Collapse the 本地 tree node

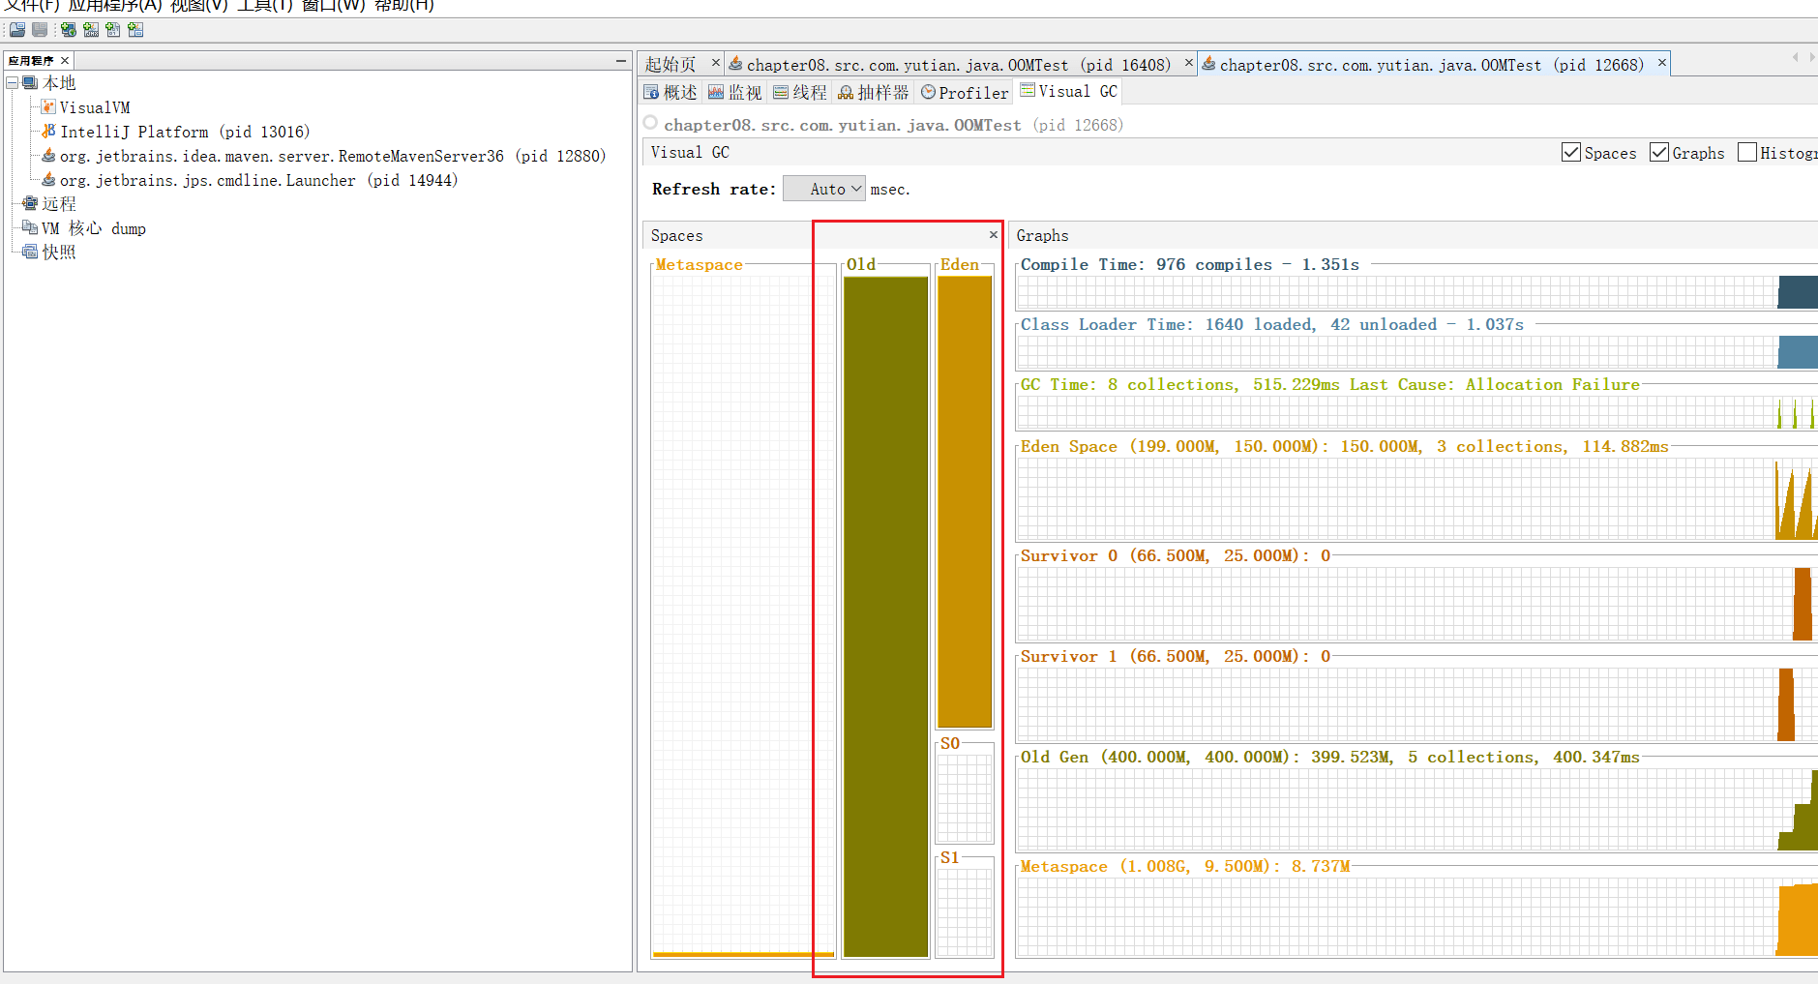click(13, 83)
